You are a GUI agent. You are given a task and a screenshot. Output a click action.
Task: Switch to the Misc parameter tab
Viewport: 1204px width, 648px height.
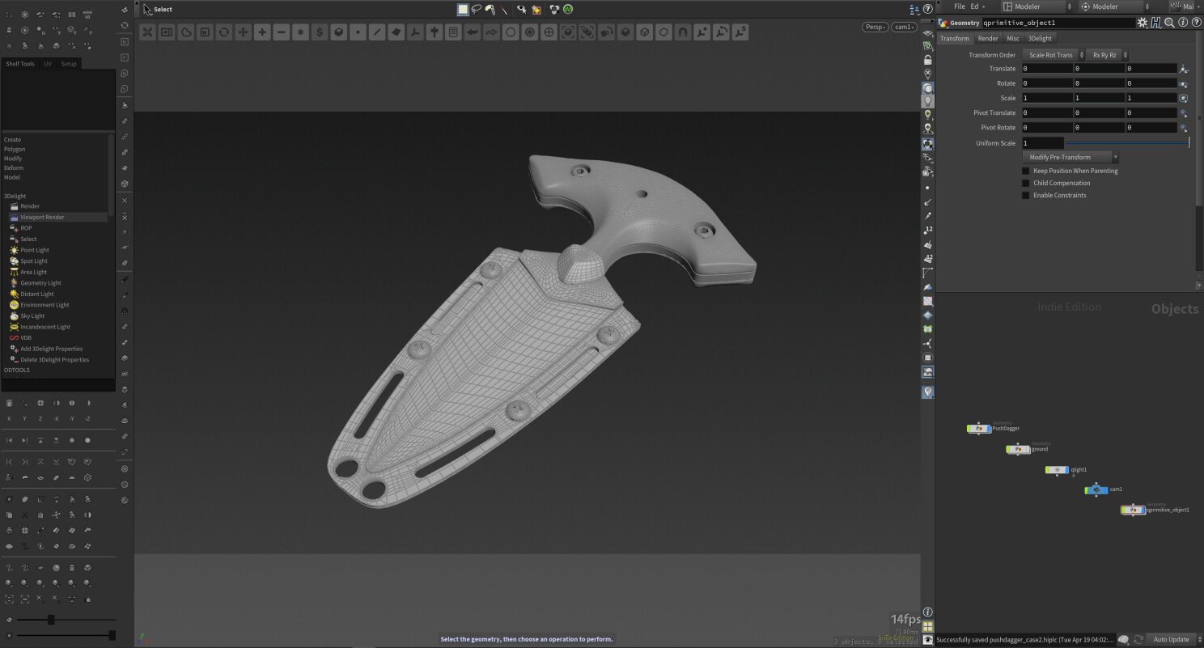[1013, 38]
